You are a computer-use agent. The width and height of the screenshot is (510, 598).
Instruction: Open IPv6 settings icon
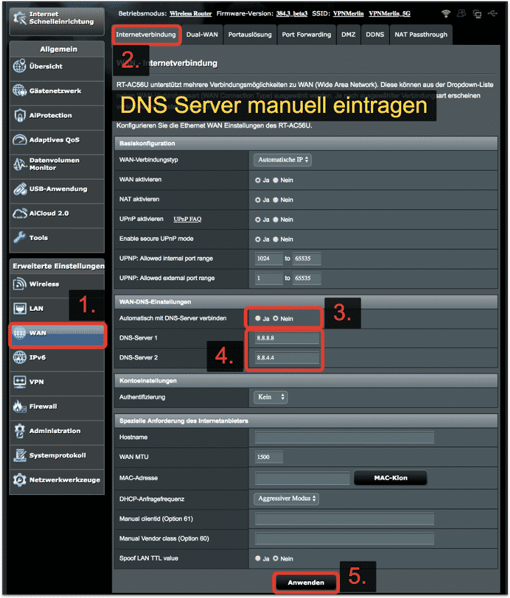click(20, 357)
